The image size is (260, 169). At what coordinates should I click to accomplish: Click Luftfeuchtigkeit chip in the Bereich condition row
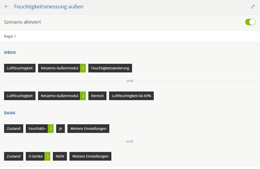click(x=20, y=96)
